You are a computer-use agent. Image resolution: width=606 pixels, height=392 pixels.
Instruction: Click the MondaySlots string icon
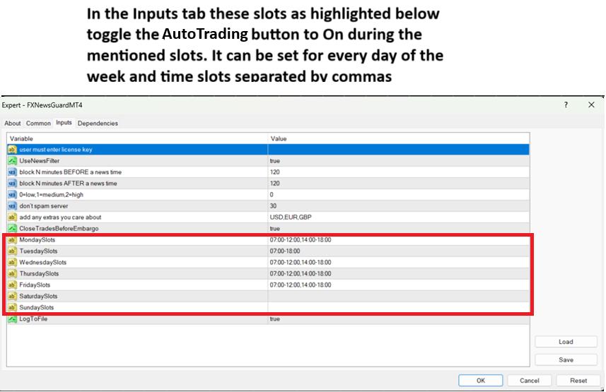[12, 240]
